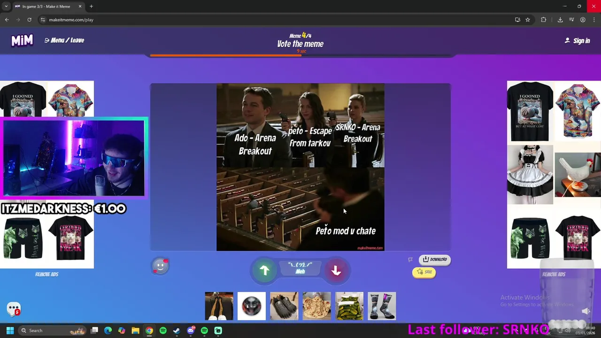Open a new Chrome tab
601x338 pixels.
coord(92,7)
